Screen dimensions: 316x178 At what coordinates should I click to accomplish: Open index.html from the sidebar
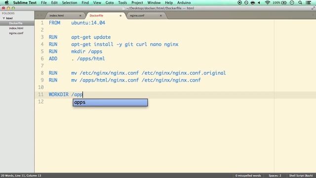point(16,28)
